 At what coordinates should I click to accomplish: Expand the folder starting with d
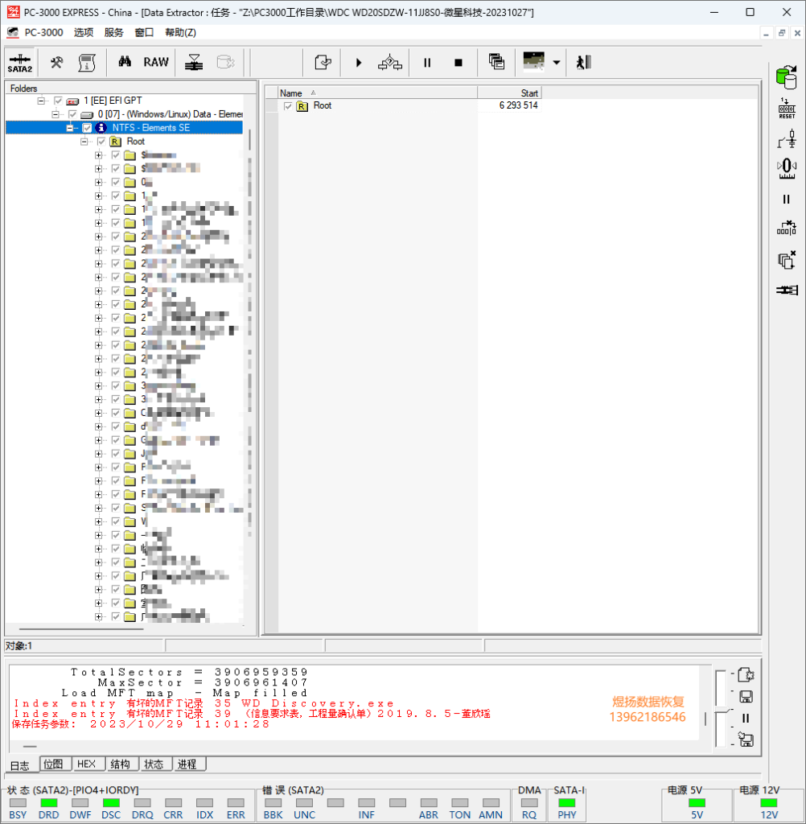coord(98,426)
